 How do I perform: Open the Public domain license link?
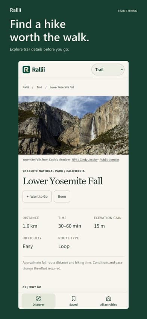109,160
